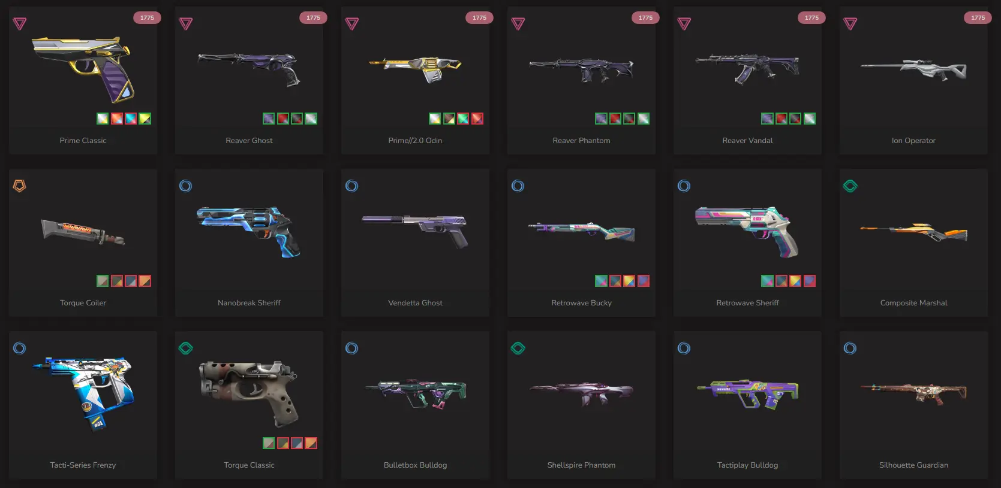
Task: Click the 1775 price badge on Reaver Vandal
Action: coord(811,18)
